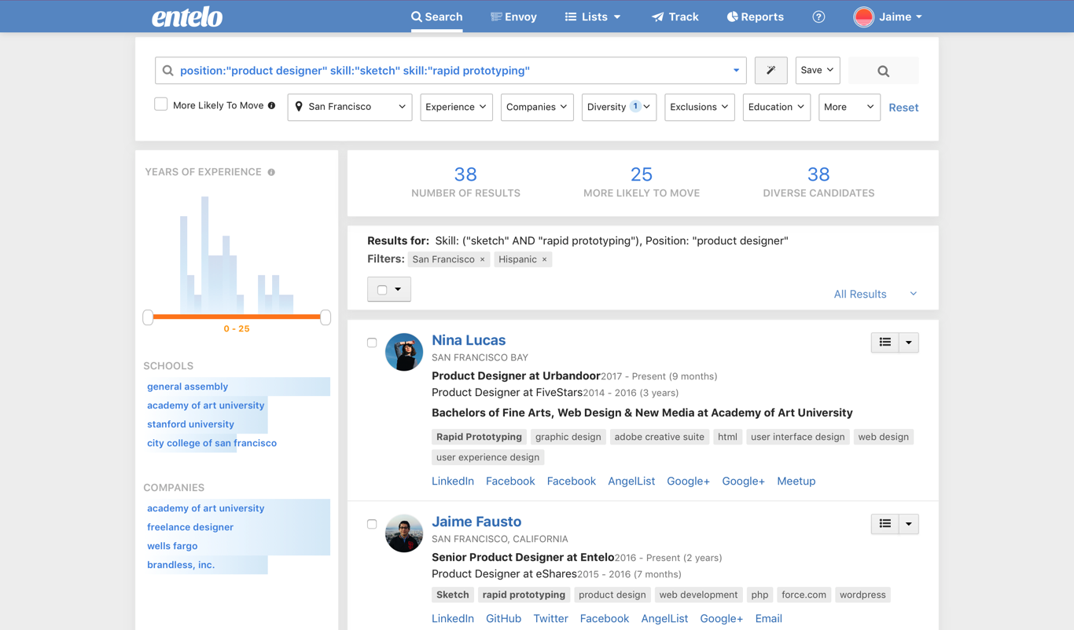Open the help question mark icon
Screen dimensions: 1074x630
pos(818,16)
